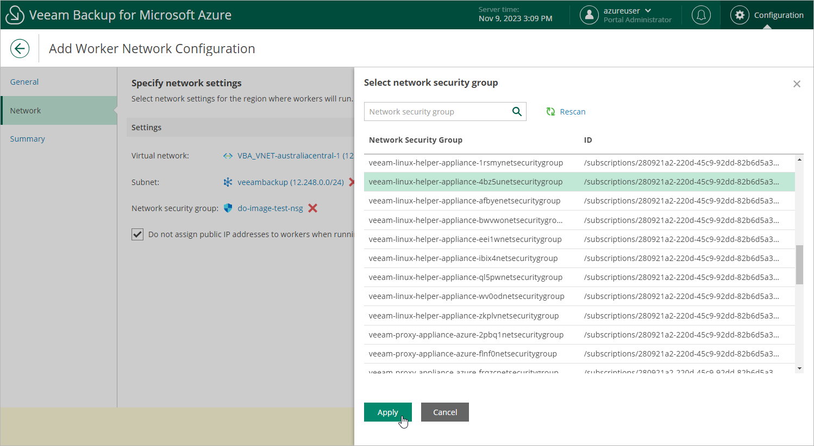Select veeam-linux-helper-appliance-ql5pwnetsecuritygroup row

(x=579, y=277)
